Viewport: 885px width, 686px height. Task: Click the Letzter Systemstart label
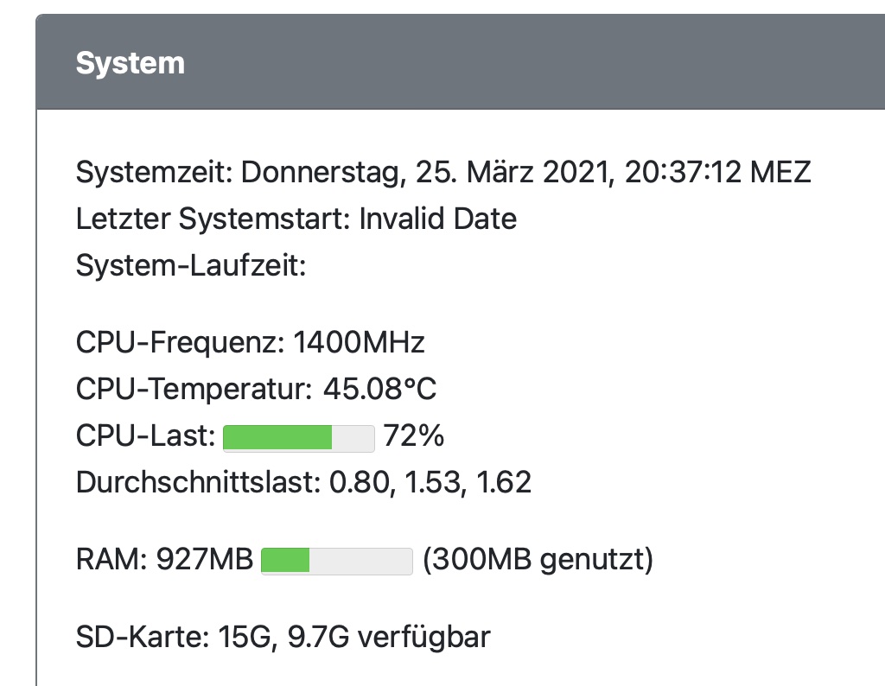click(213, 219)
